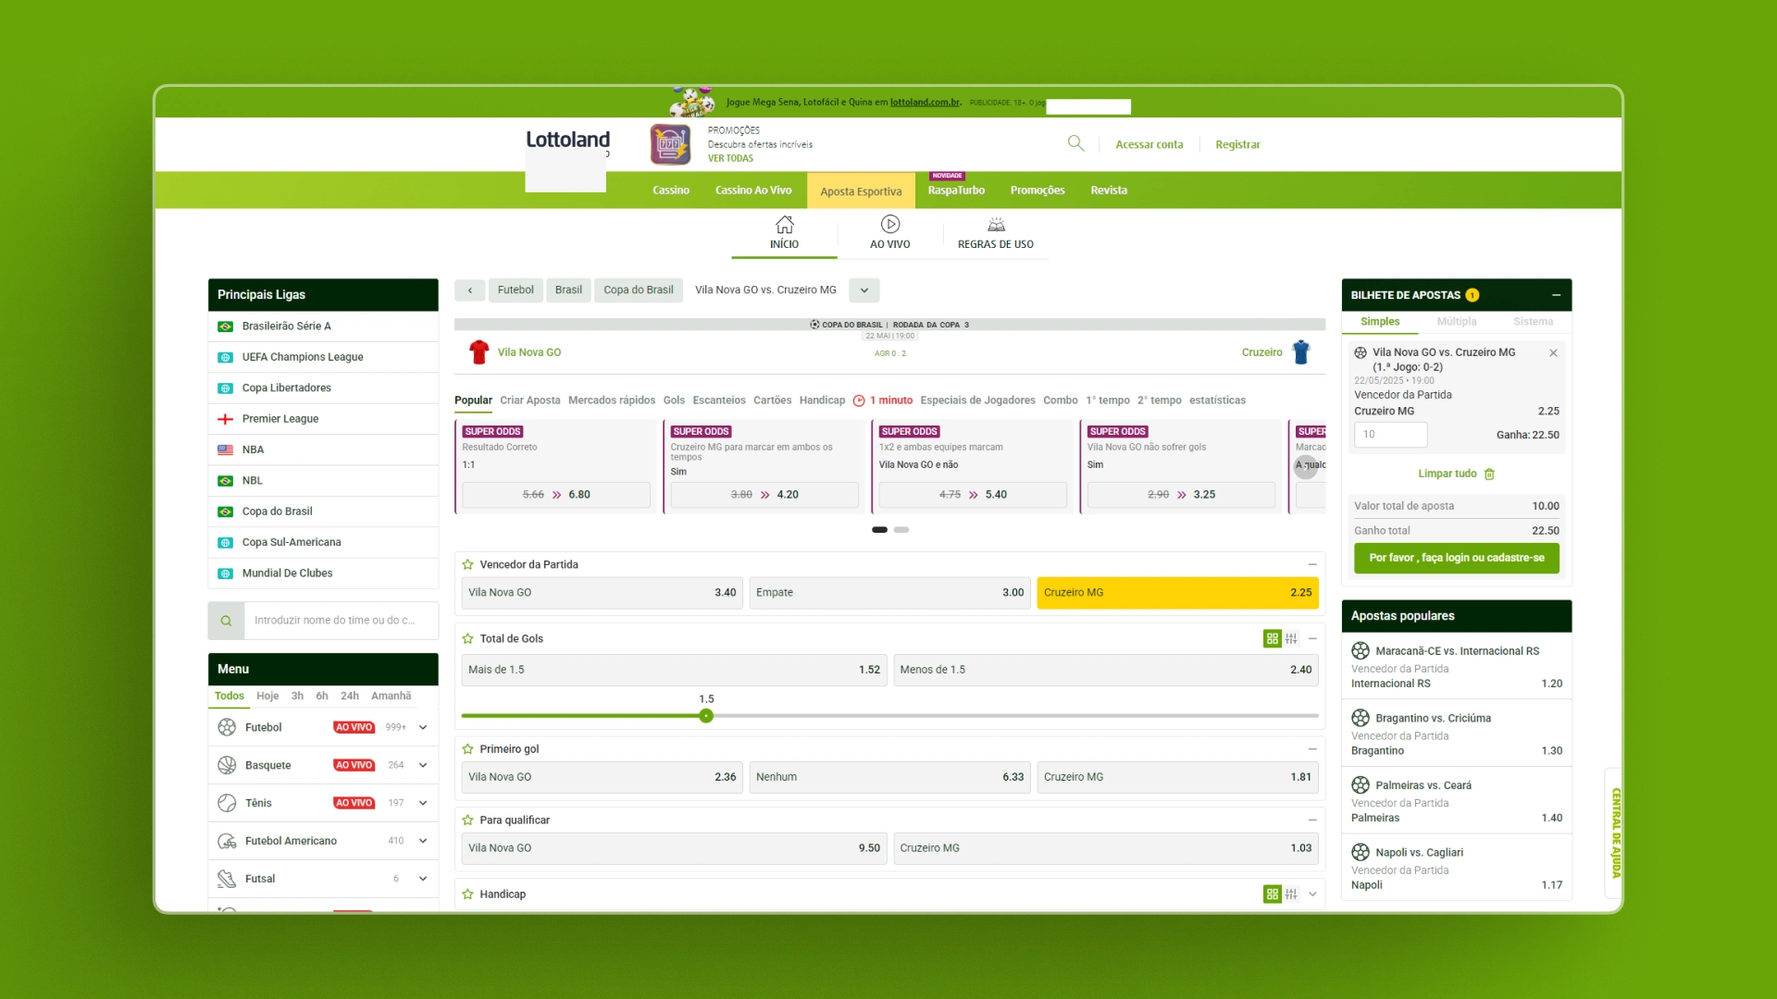The image size is (1777, 999).
Task: Favorite the Vencedor da Partida market star
Action: pyautogui.click(x=467, y=564)
